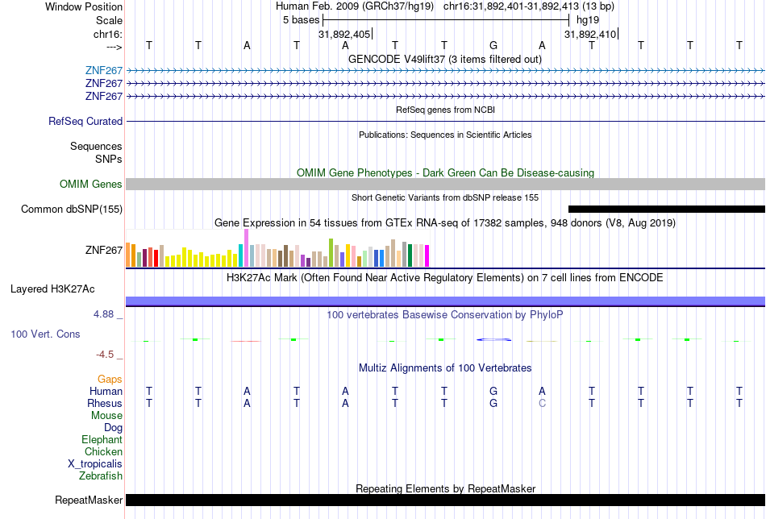This screenshot has width=766, height=519.
Task: Click the Chicken species label
Action: 103,451
